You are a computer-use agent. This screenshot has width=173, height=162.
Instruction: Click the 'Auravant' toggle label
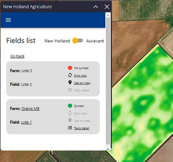tap(95, 41)
